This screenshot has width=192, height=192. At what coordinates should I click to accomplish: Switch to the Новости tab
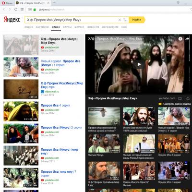(x=93, y=27)
